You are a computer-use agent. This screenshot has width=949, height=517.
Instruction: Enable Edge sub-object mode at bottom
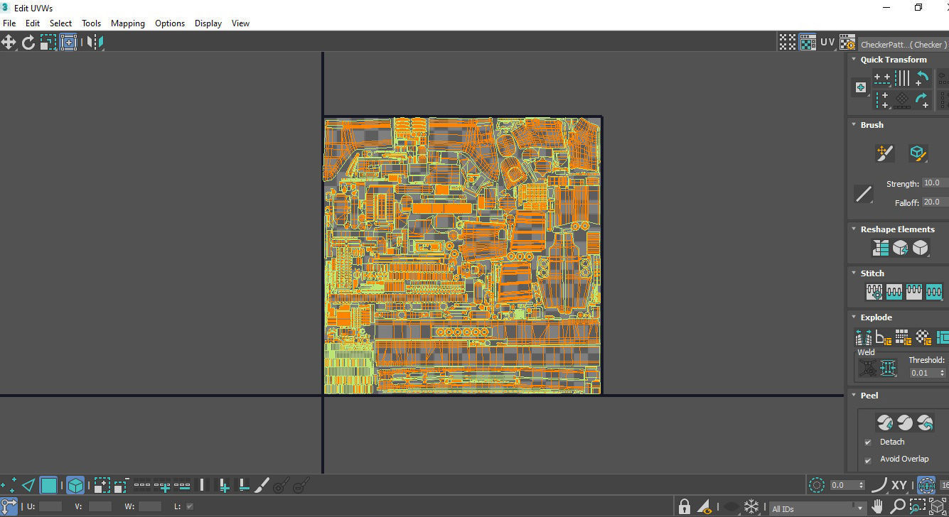coord(28,486)
